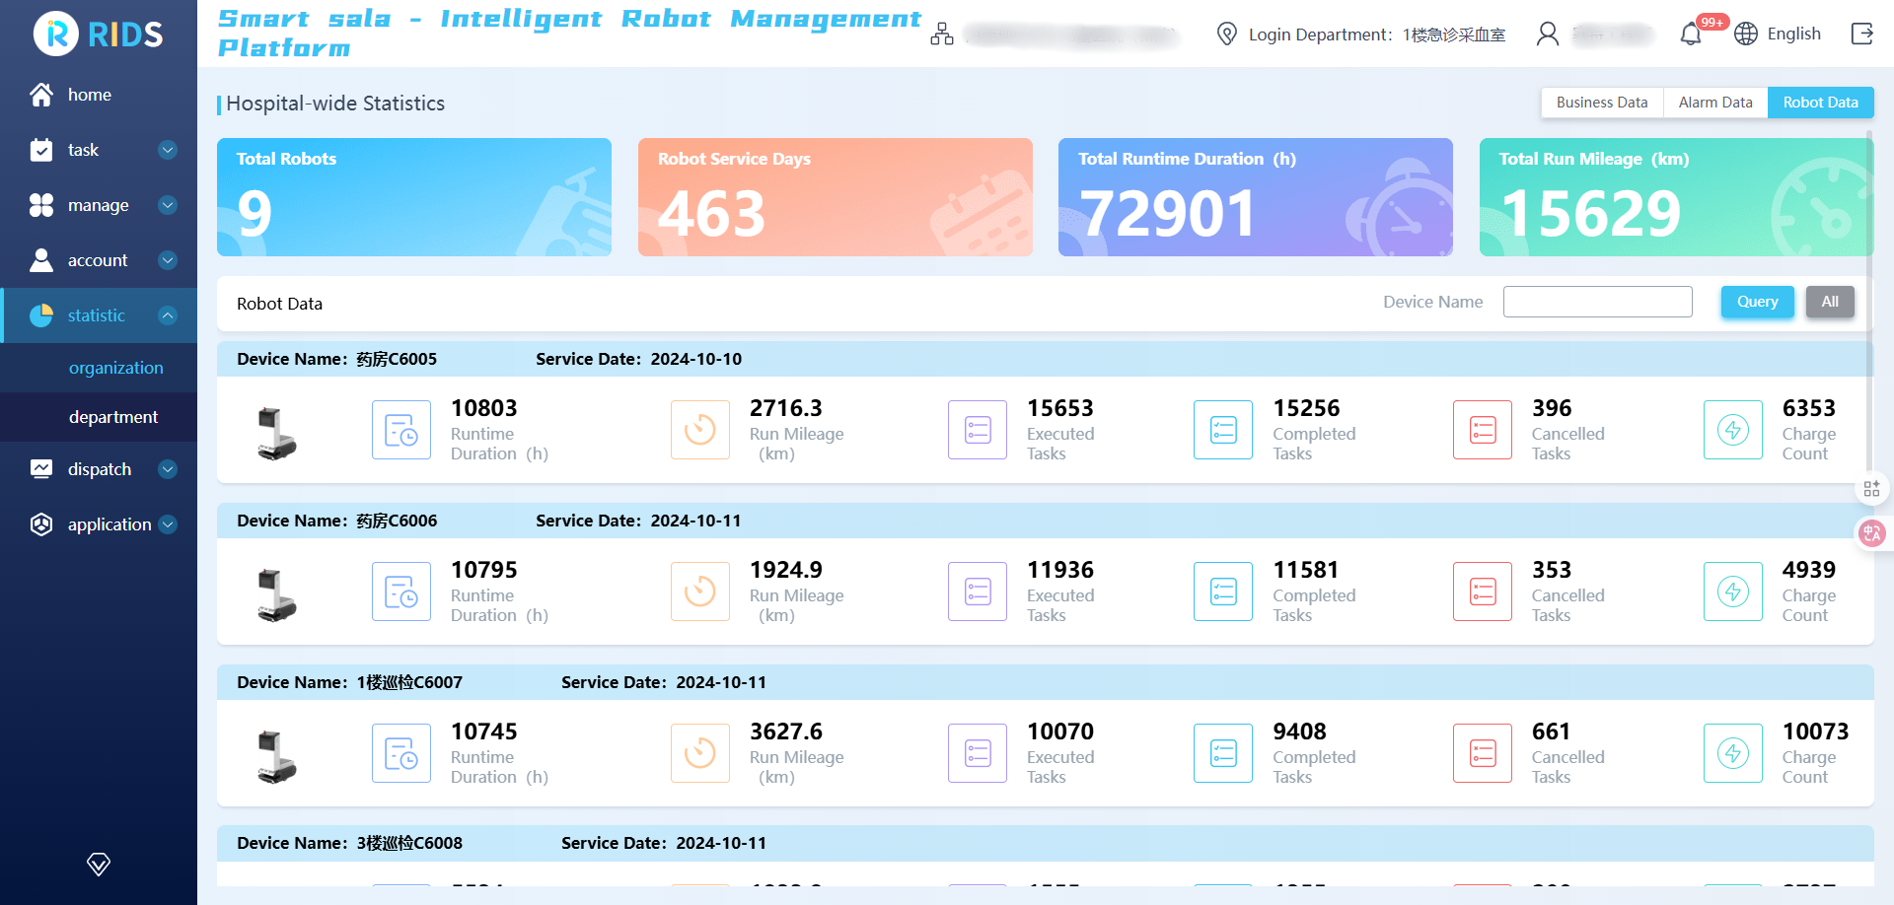Screen dimensions: 1894x905
Task: Click the All button
Action: click(x=1830, y=302)
